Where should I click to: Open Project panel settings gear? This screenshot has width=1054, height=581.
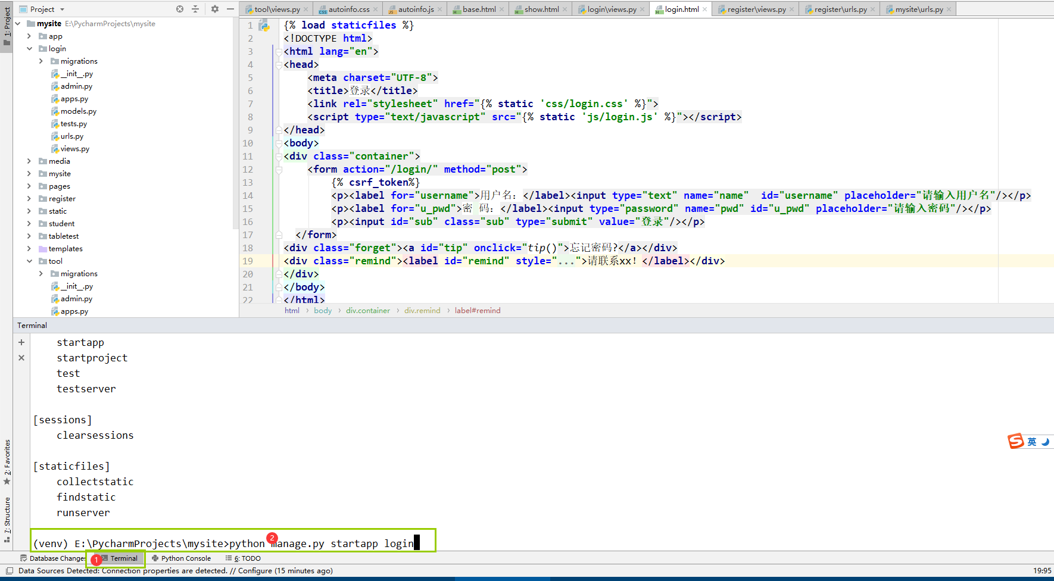[215, 9]
